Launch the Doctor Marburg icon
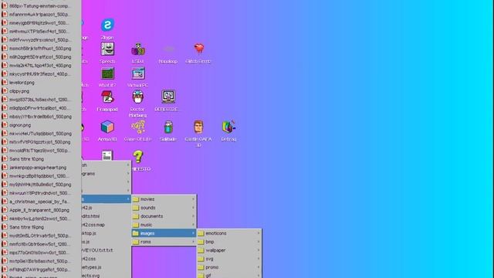494x278 pixels. tap(138, 97)
